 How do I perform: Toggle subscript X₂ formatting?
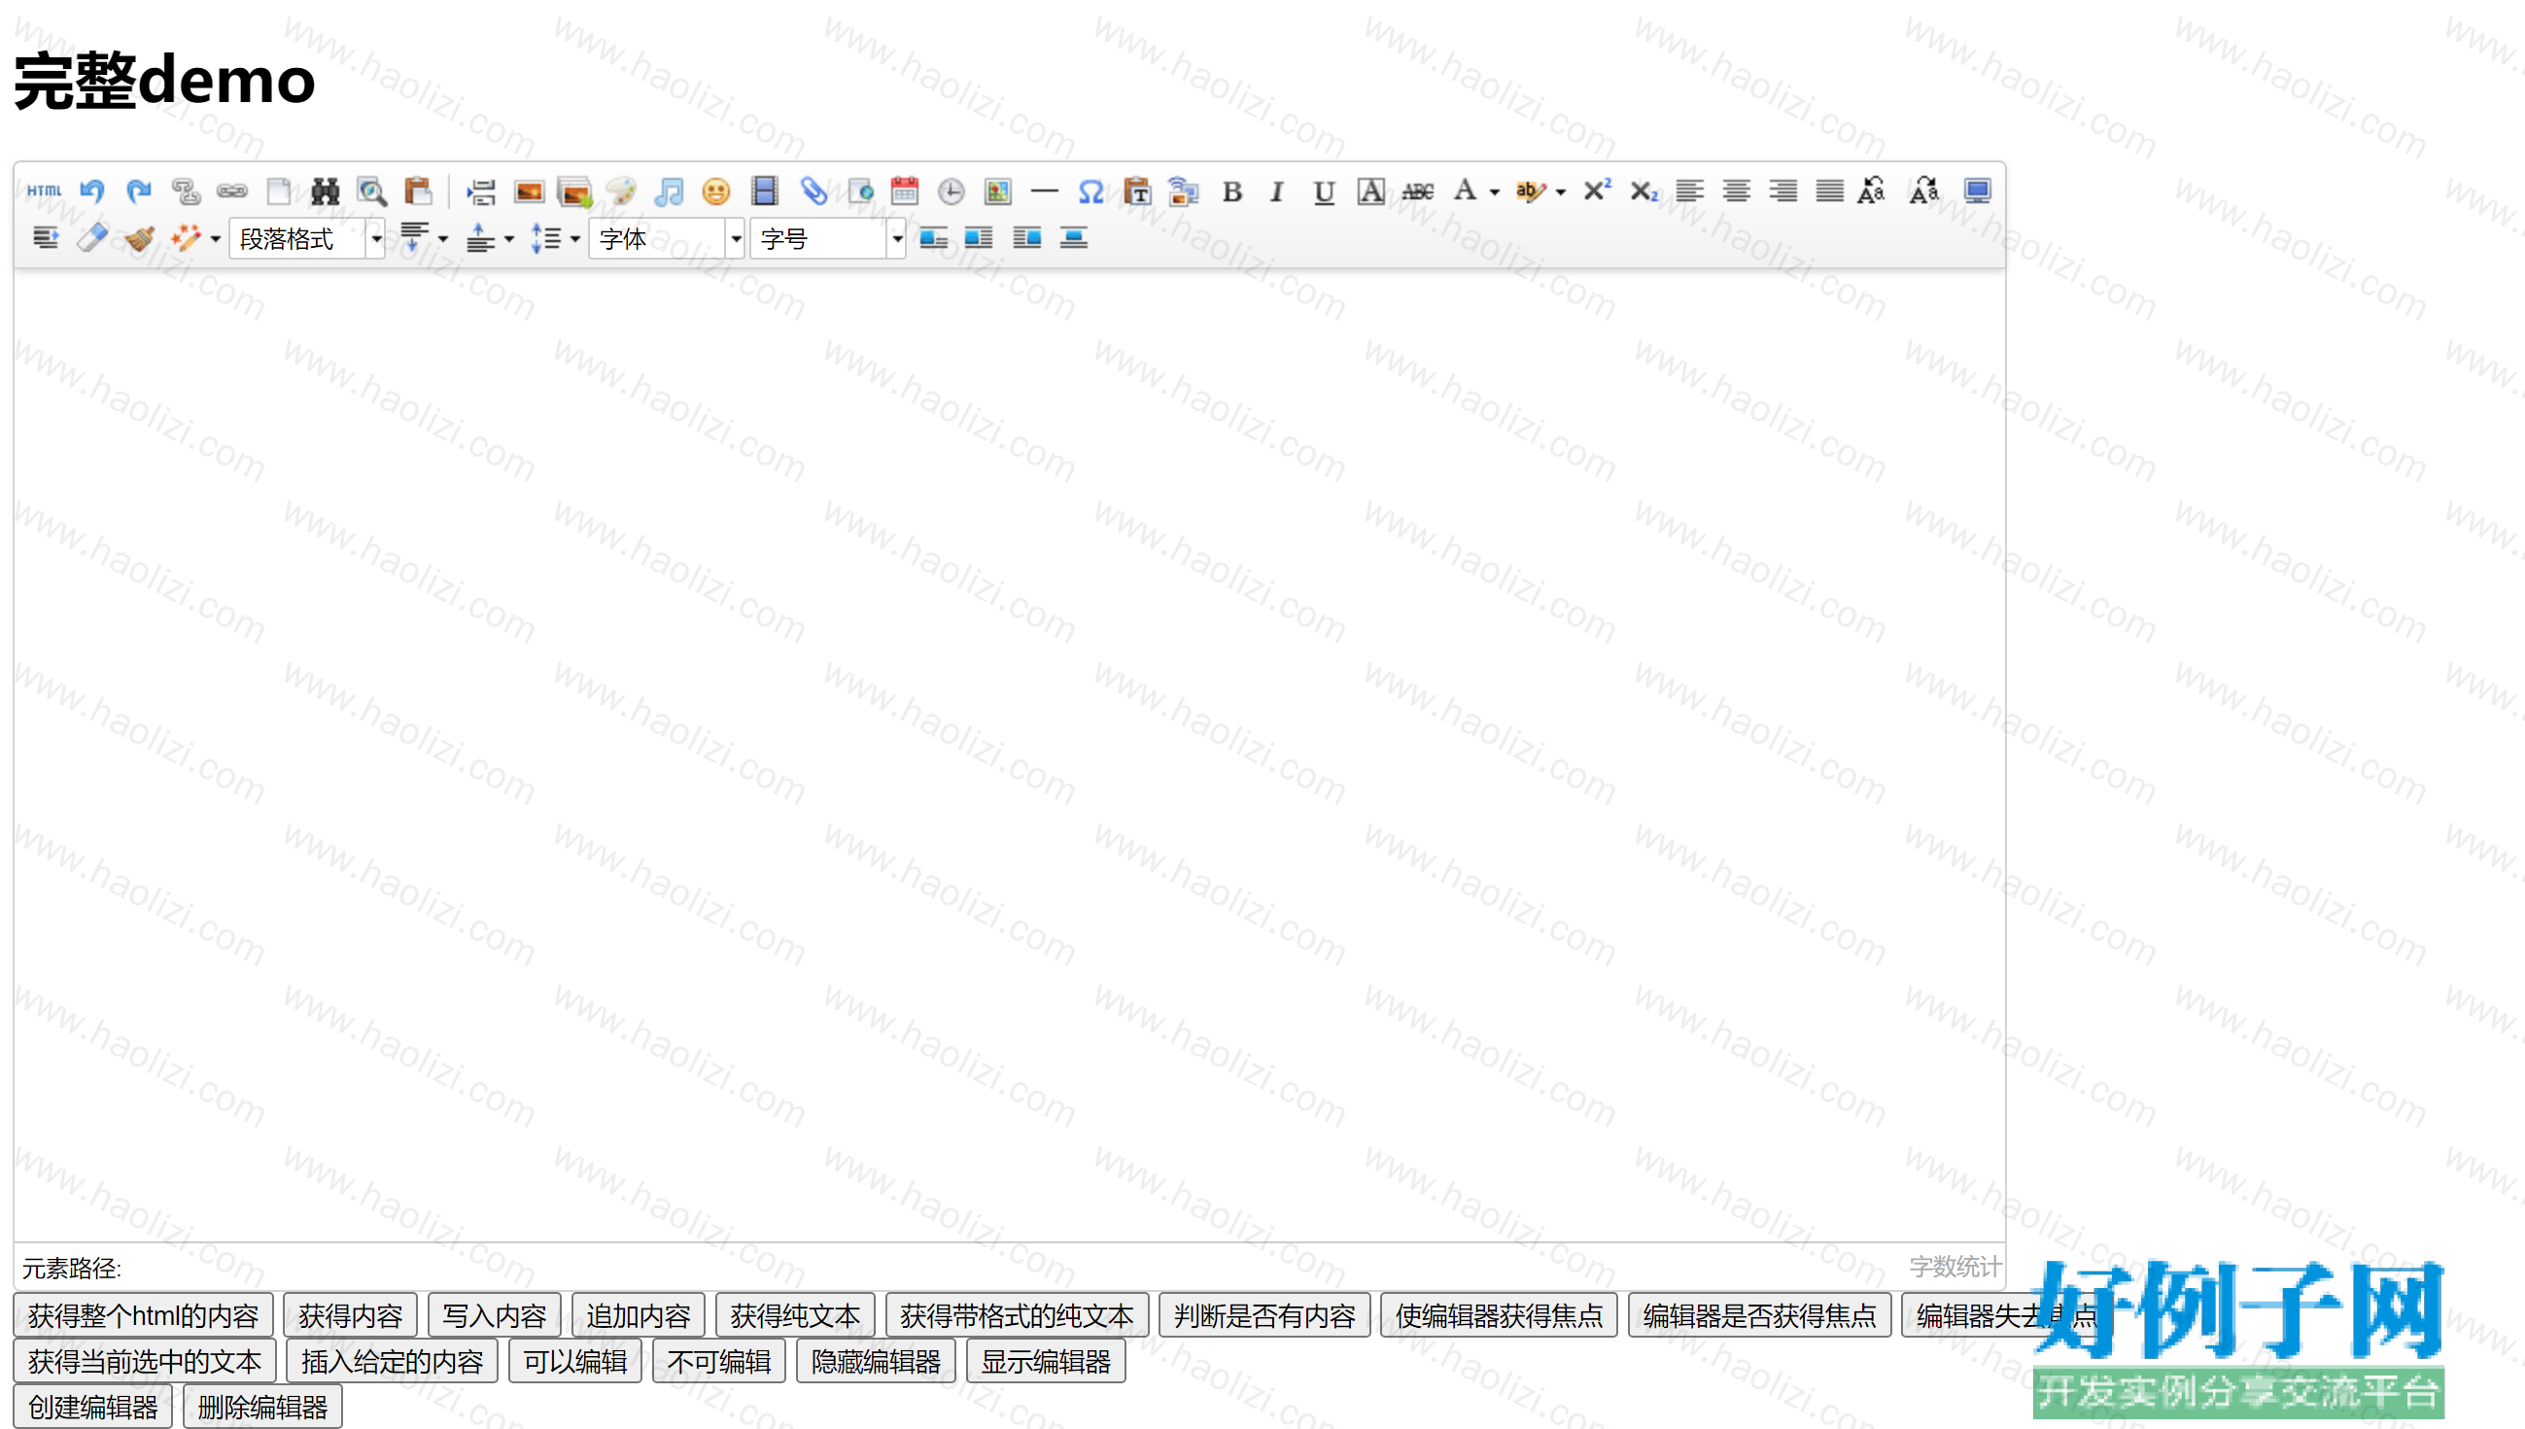tap(1643, 191)
